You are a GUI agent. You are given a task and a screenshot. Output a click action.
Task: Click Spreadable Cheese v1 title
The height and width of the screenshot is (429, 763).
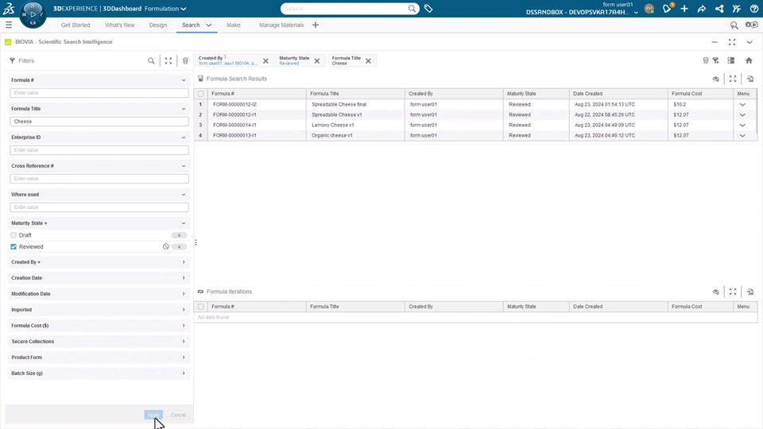click(337, 114)
